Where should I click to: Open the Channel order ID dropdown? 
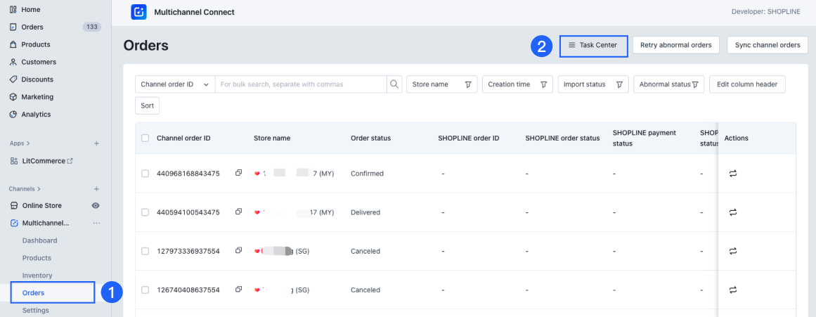[x=175, y=84]
